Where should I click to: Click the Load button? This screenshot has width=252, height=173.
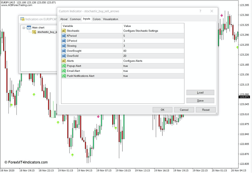200,92
